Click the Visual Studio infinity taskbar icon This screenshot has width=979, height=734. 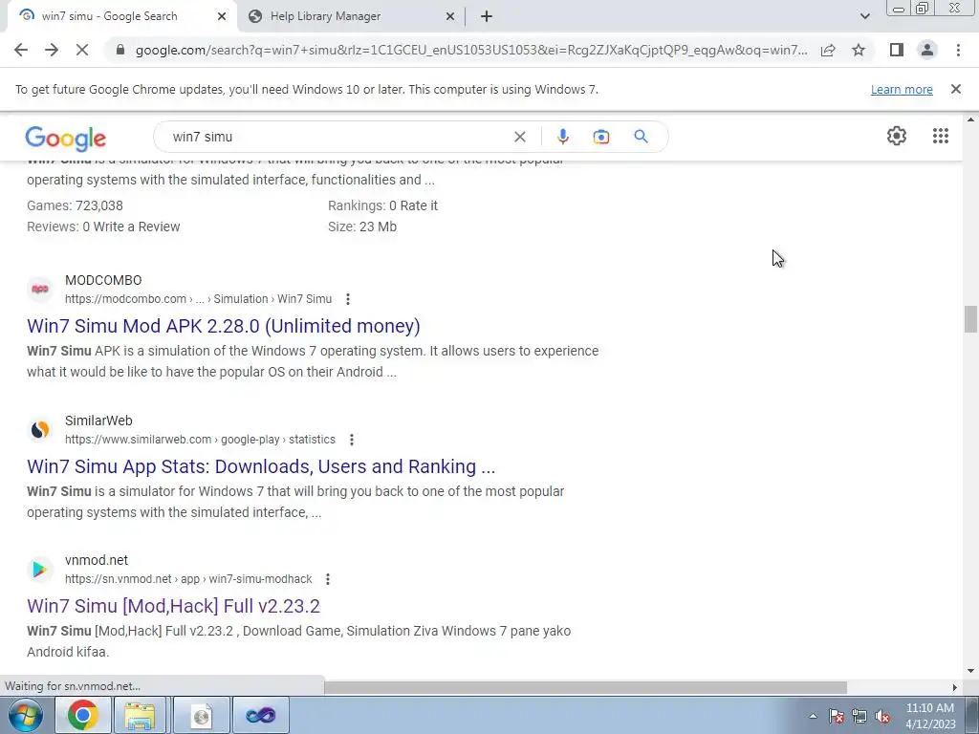(x=261, y=715)
